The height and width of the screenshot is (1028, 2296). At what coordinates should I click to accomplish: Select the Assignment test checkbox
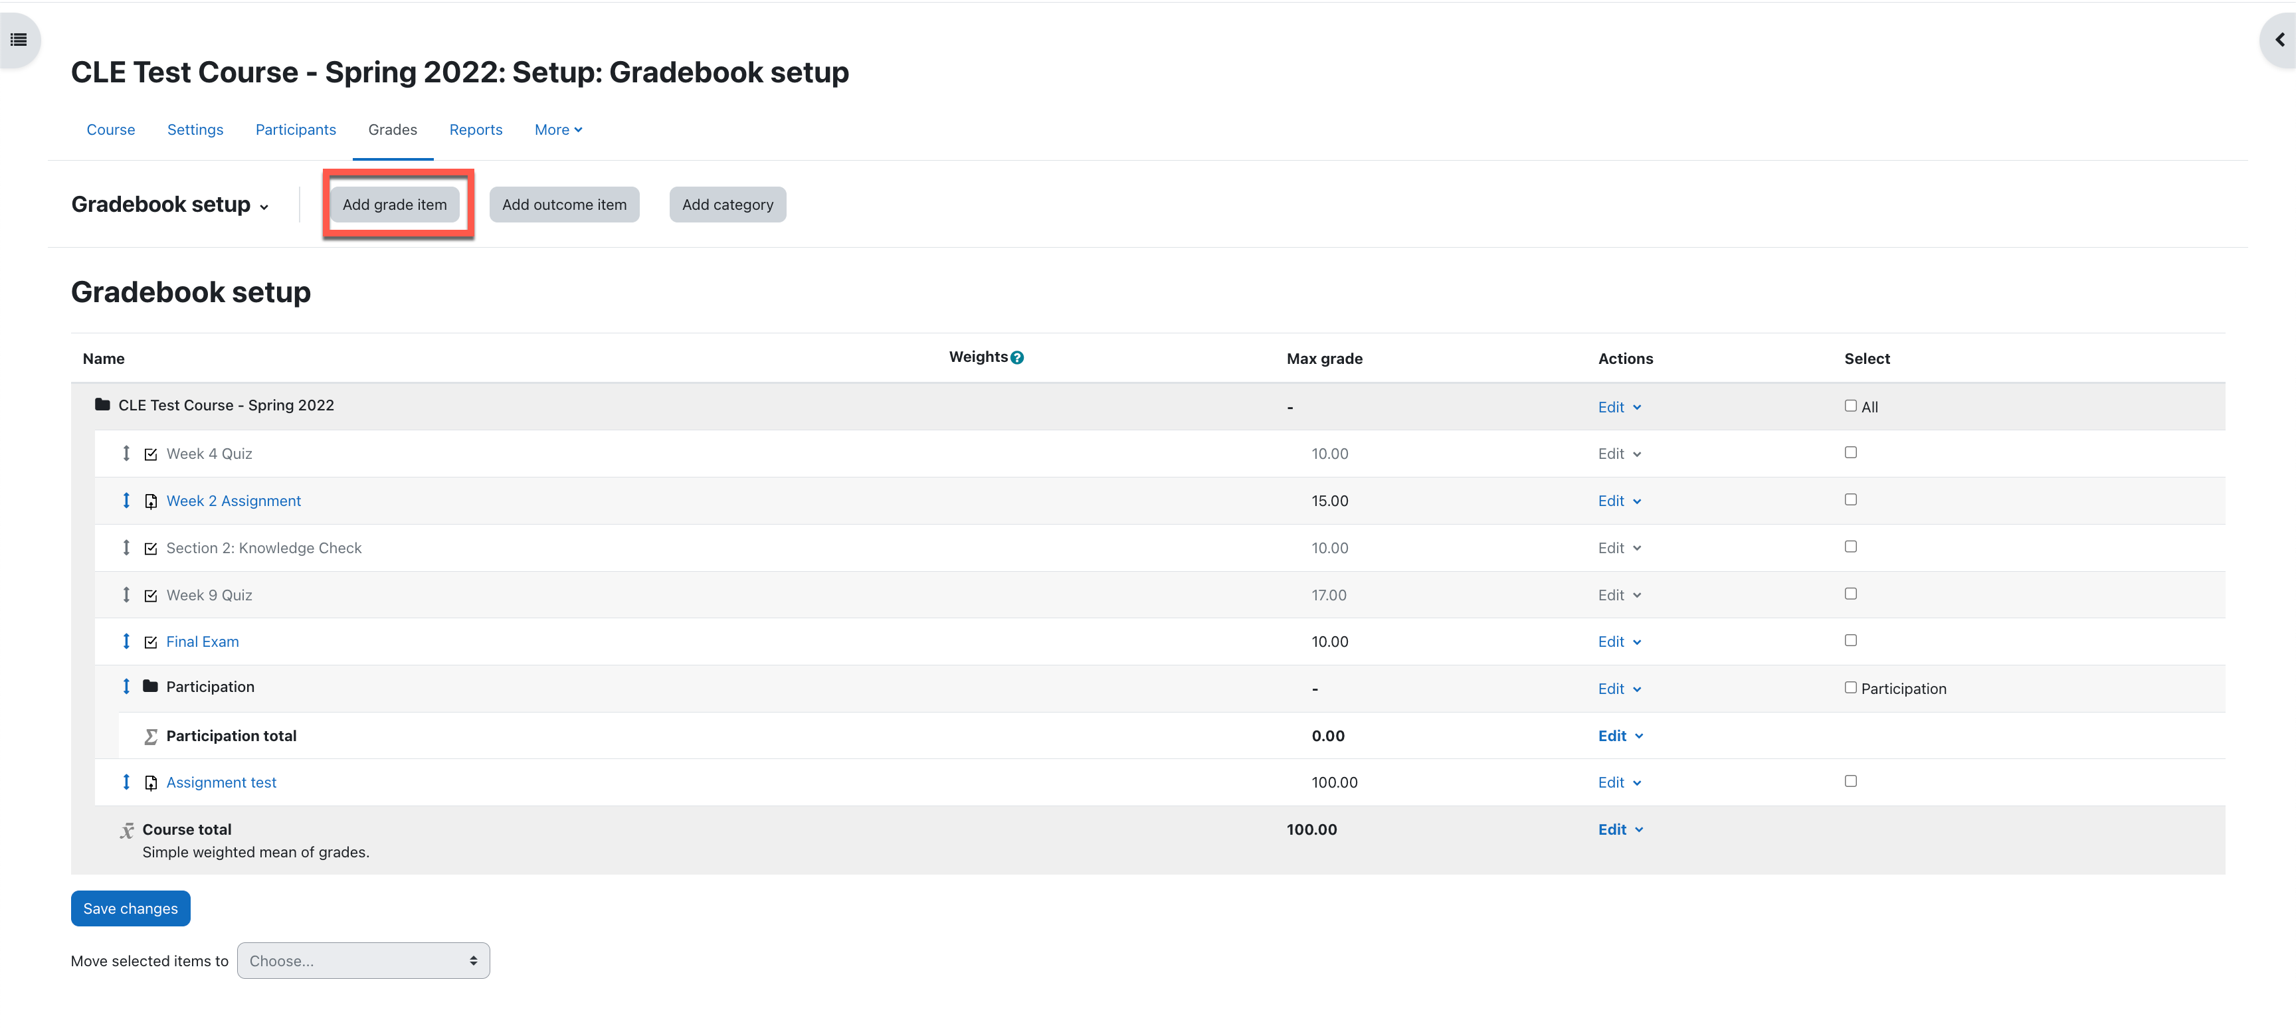(1852, 781)
